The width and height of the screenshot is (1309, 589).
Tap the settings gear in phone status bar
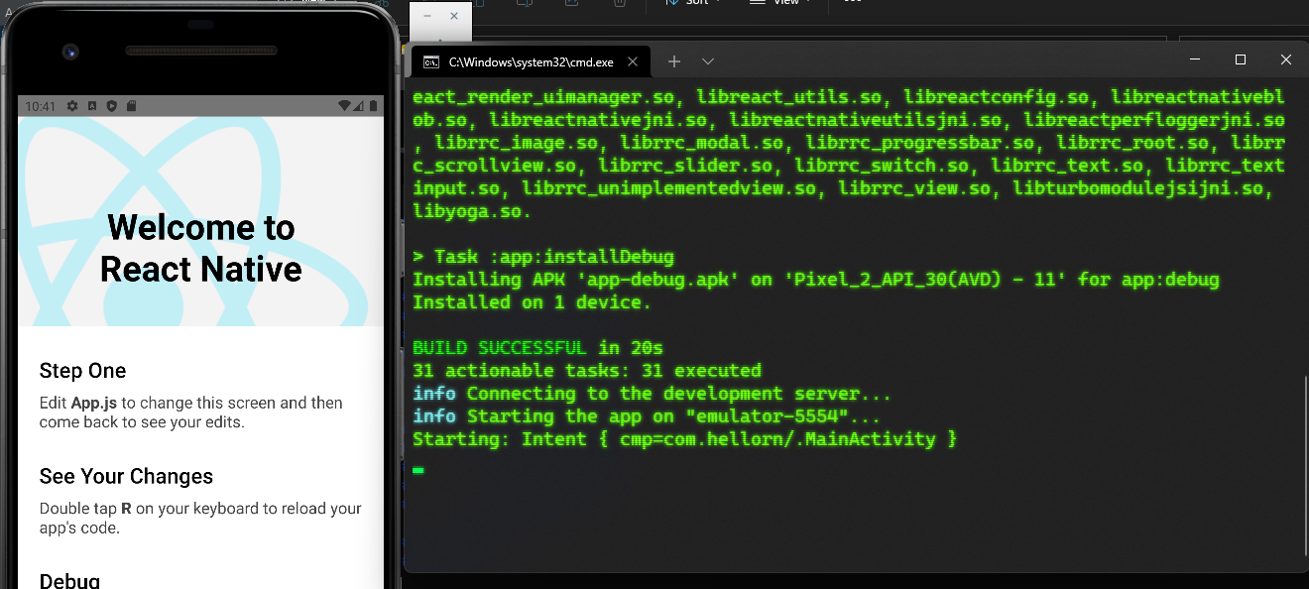[72, 106]
